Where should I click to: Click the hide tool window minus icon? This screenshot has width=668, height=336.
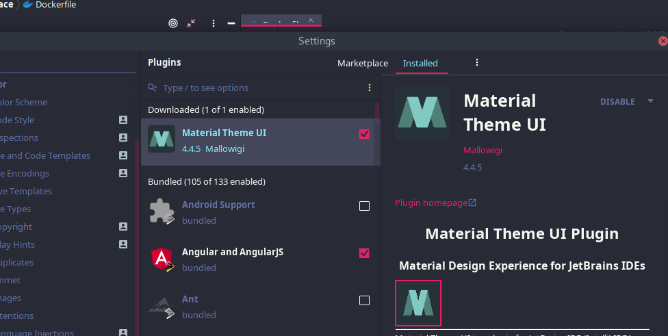pyautogui.click(x=231, y=23)
